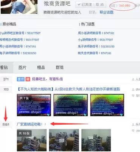
Task: Click the 340,980 follower count
Action: [125, 6]
